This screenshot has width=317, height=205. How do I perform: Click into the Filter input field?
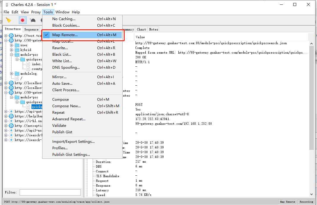50,193
